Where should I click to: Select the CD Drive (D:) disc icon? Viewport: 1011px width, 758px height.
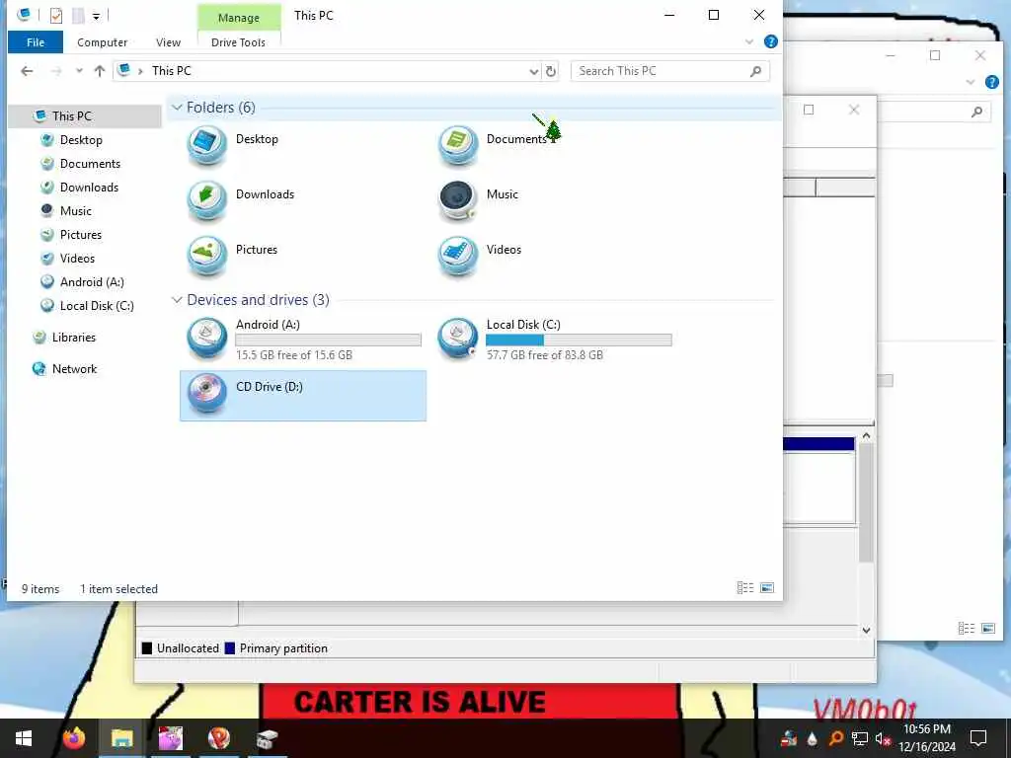point(206,393)
